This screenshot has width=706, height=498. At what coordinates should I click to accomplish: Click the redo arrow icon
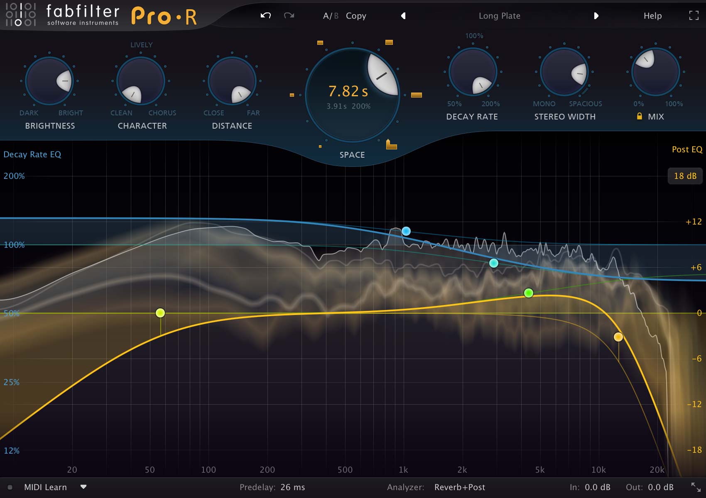pyautogui.click(x=289, y=16)
